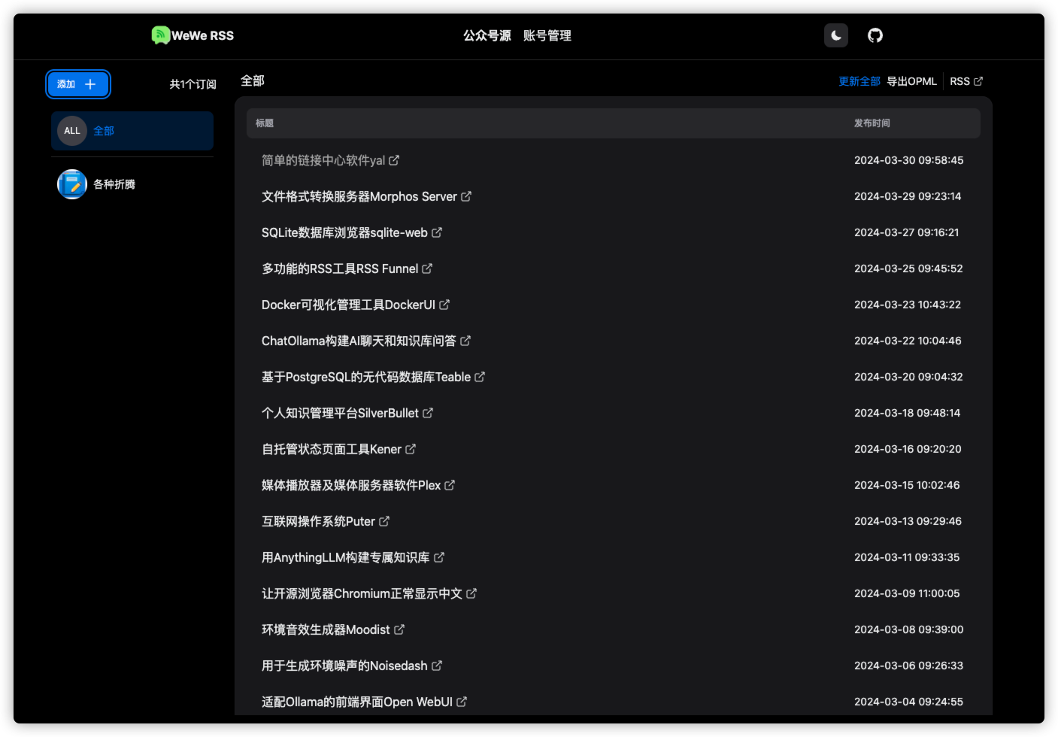Open article 自托管状态页面工具Kener
Viewport: 1058px width, 737px height.
click(x=332, y=449)
